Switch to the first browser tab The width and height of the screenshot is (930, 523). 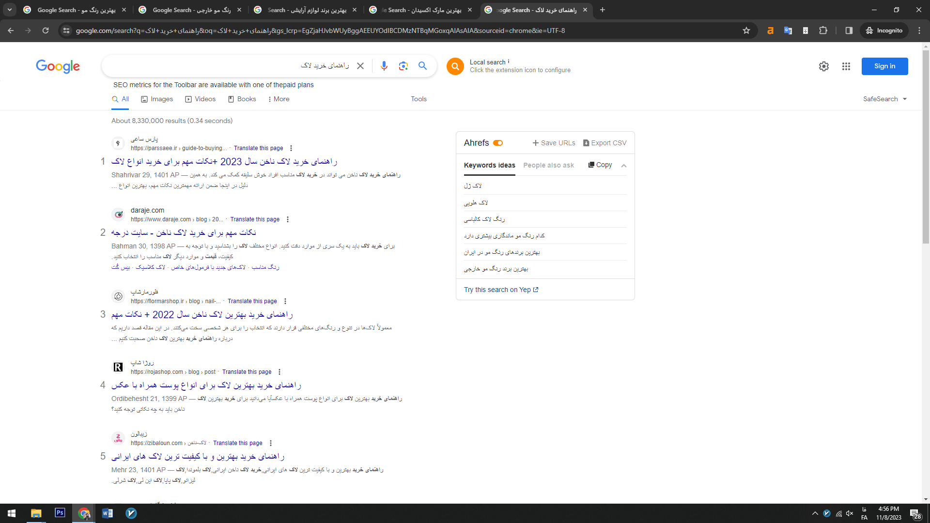click(x=75, y=10)
